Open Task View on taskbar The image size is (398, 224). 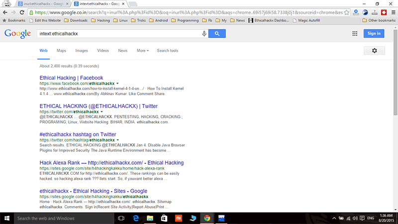(x=121, y=218)
